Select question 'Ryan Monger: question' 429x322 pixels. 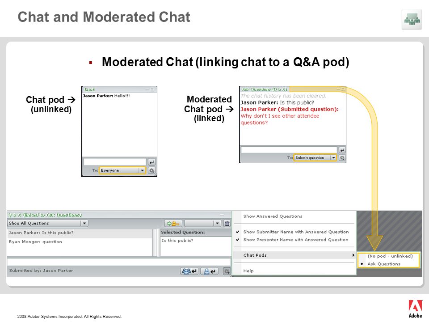tap(80, 242)
